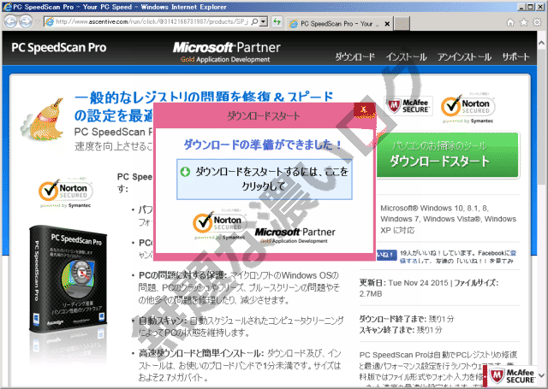Open the address bar dropdown arrow
This screenshot has height=389, width=548.
pyautogui.click(x=264, y=21)
